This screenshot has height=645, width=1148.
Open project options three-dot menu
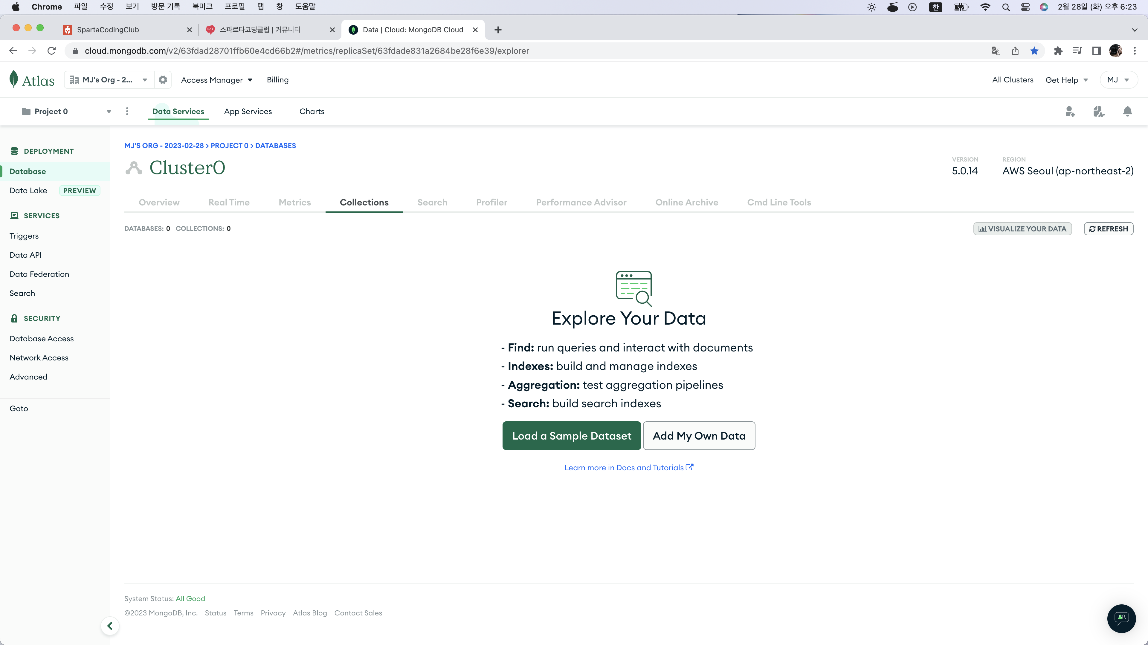[127, 111]
